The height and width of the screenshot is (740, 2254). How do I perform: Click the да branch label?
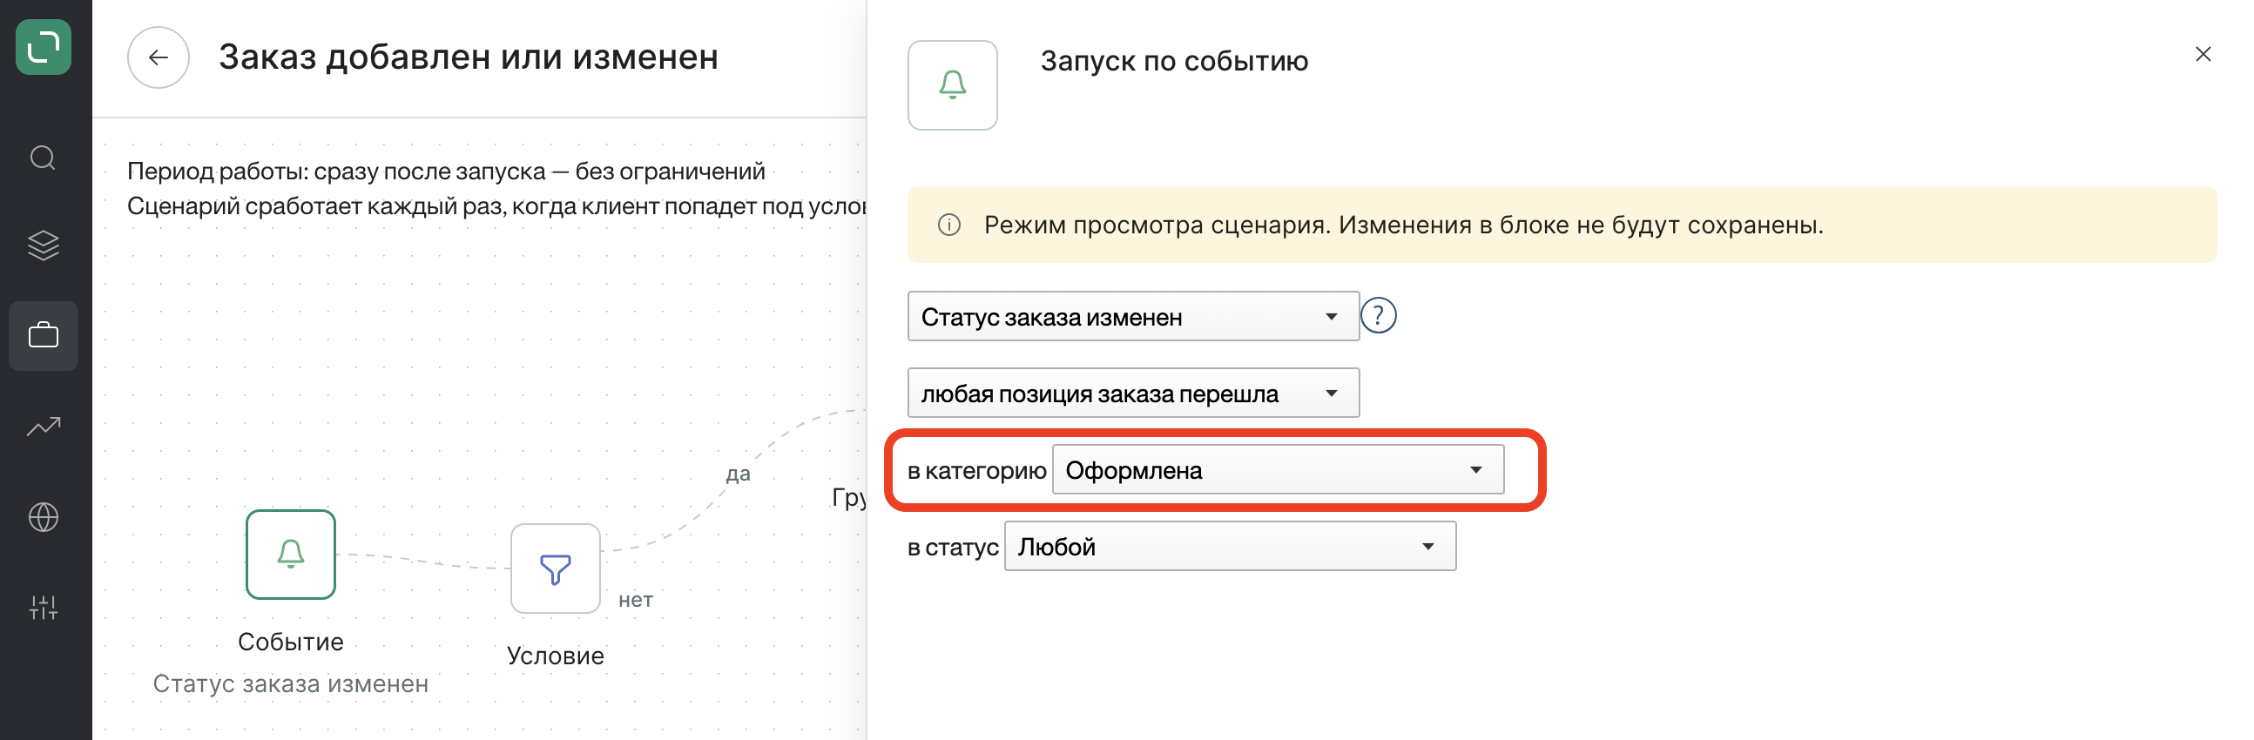[x=739, y=474]
